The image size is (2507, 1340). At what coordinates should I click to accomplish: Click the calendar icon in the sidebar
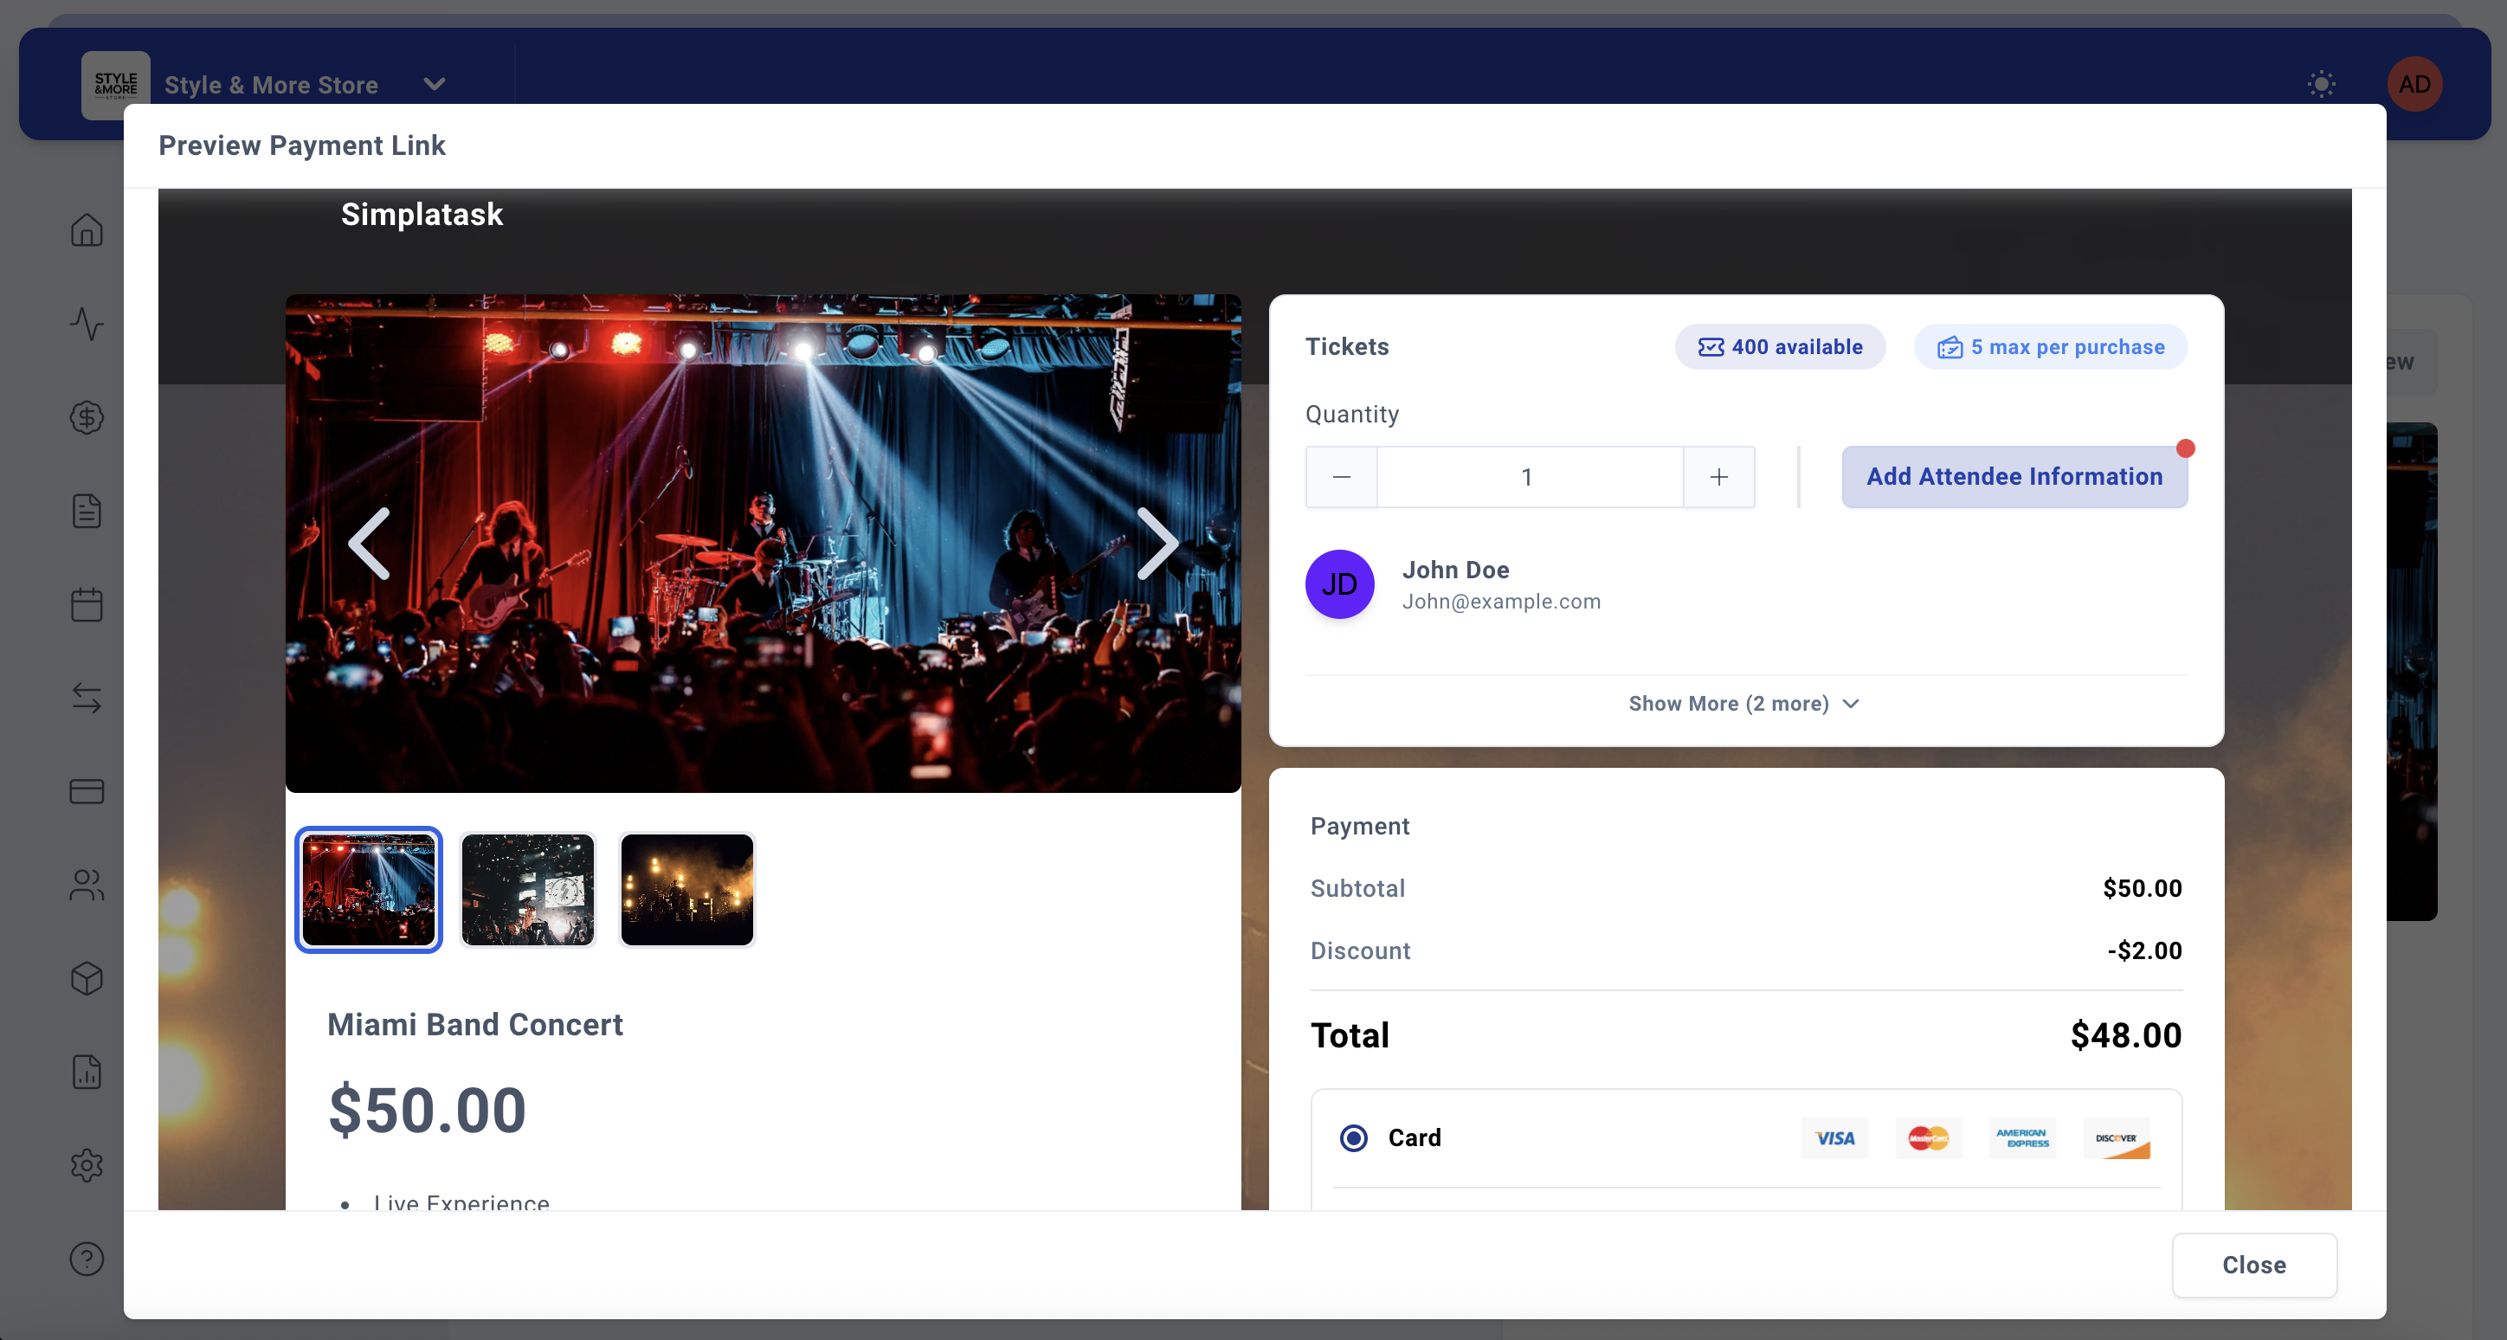tap(87, 604)
